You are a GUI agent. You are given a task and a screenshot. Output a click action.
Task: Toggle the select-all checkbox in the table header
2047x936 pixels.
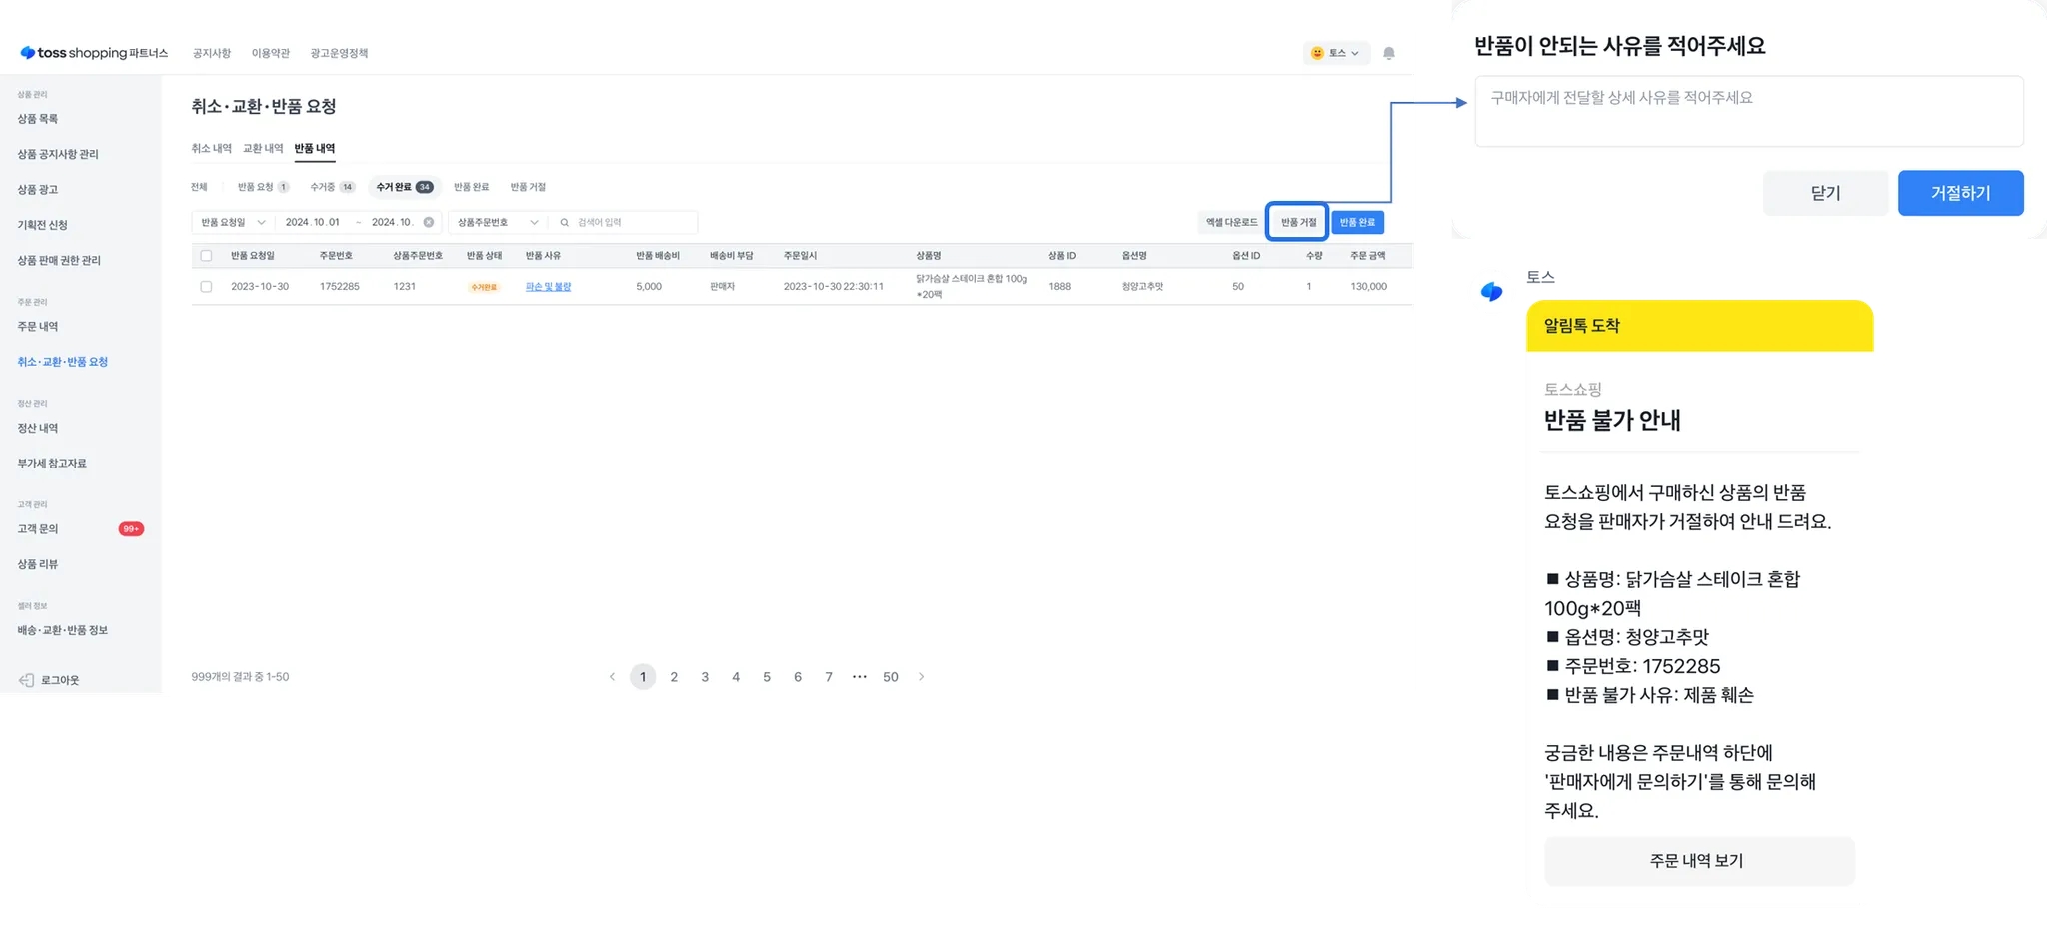pos(206,256)
